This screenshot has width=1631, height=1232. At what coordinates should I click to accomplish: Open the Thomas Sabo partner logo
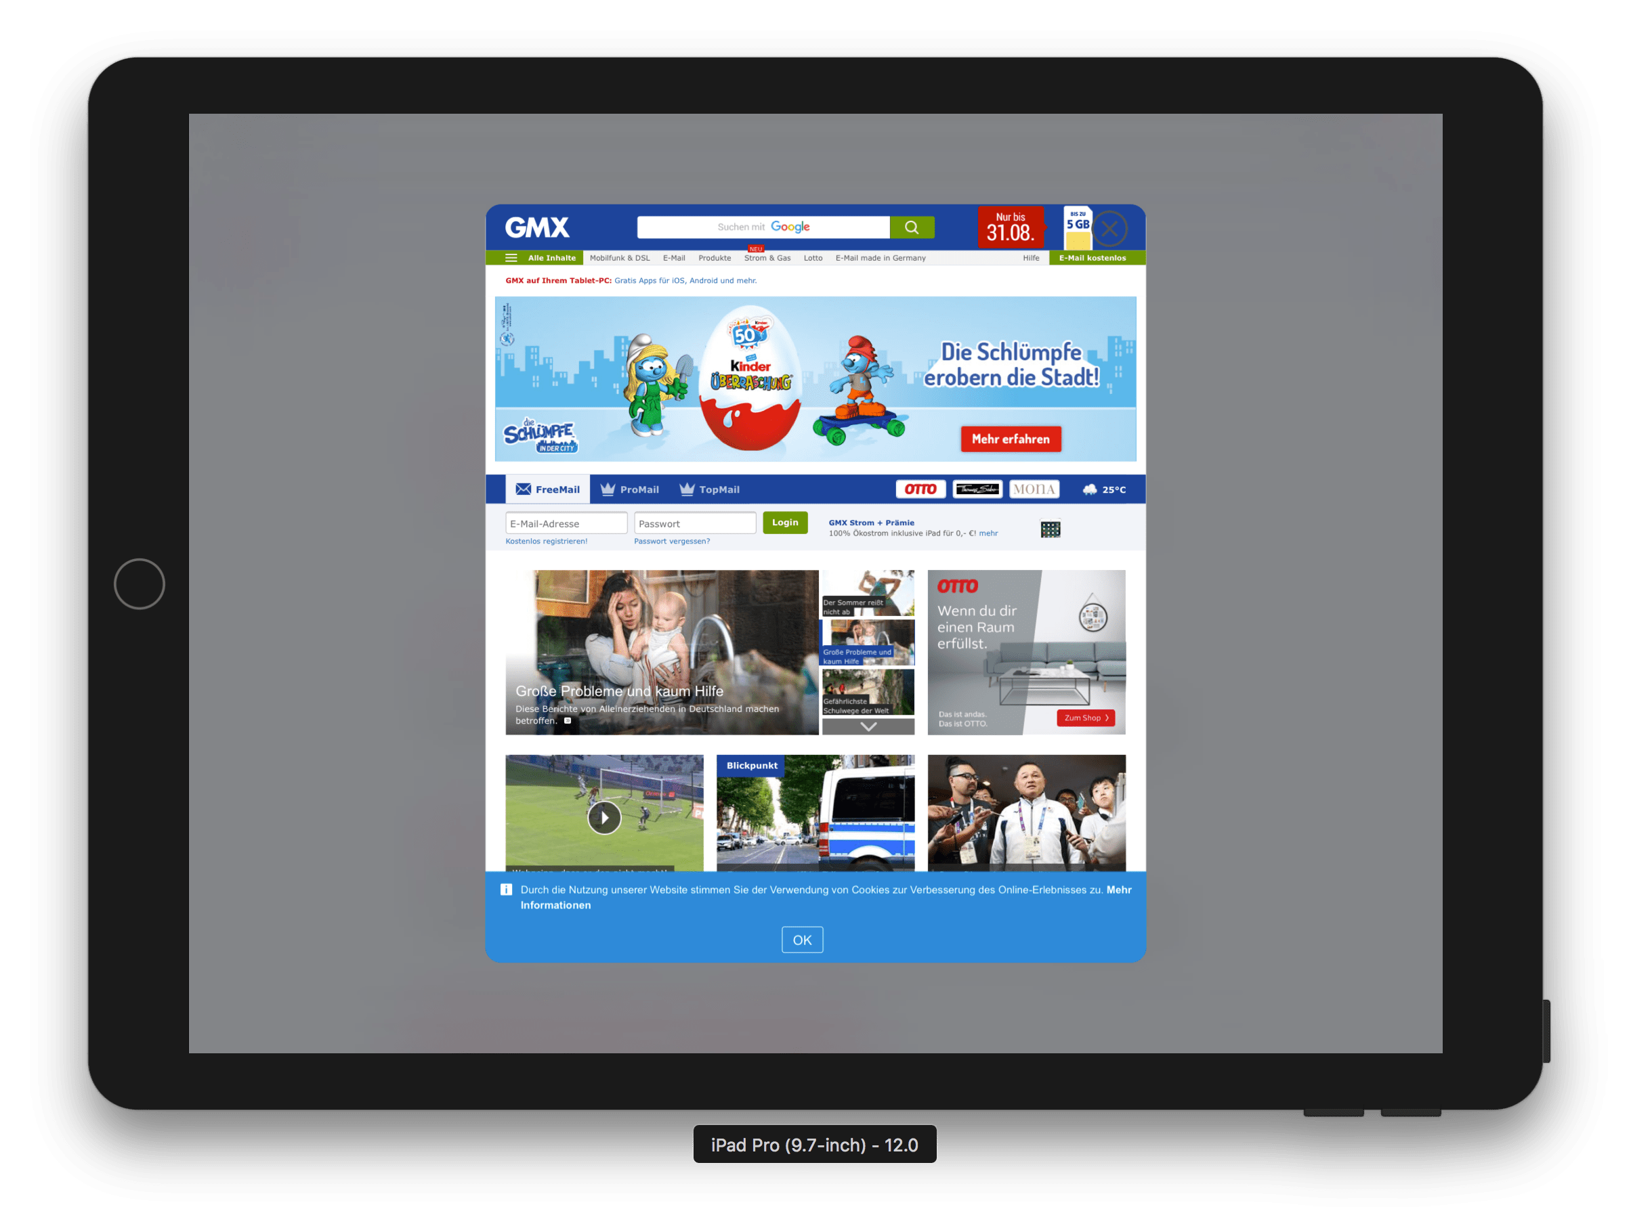(977, 489)
